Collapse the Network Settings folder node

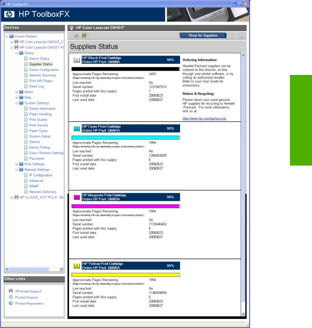point(17,170)
